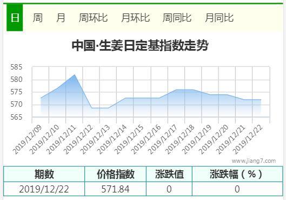This screenshot has height=200, width=286.
Task: Click the 575 y-axis label
Action: [x=16, y=92]
